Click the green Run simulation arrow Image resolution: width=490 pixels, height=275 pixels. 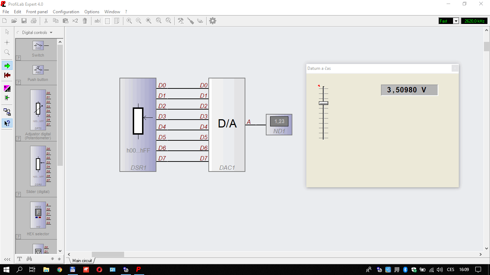(x=7, y=66)
